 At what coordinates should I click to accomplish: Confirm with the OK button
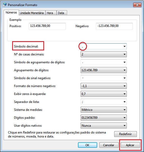pyautogui.click(x=87, y=145)
